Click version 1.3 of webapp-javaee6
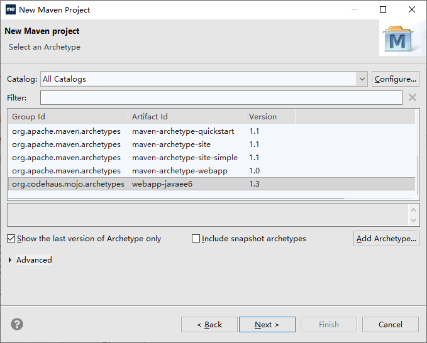Screen dimensions: 427x343 [x=254, y=184]
